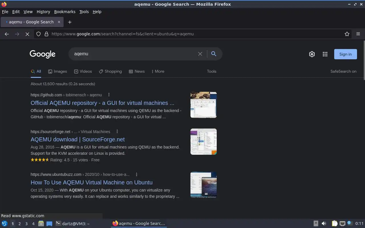This screenshot has width=365, height=228.
Task: Click the github.com result thumbnail
Action: point(204,105)
